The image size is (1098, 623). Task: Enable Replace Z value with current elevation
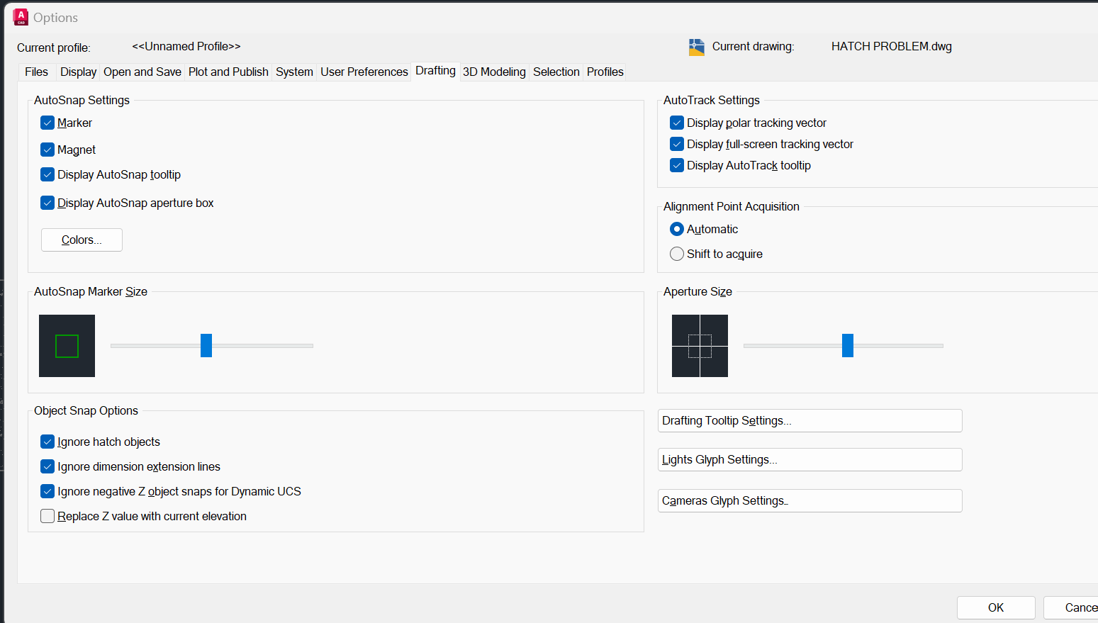(x=47, y=516)
